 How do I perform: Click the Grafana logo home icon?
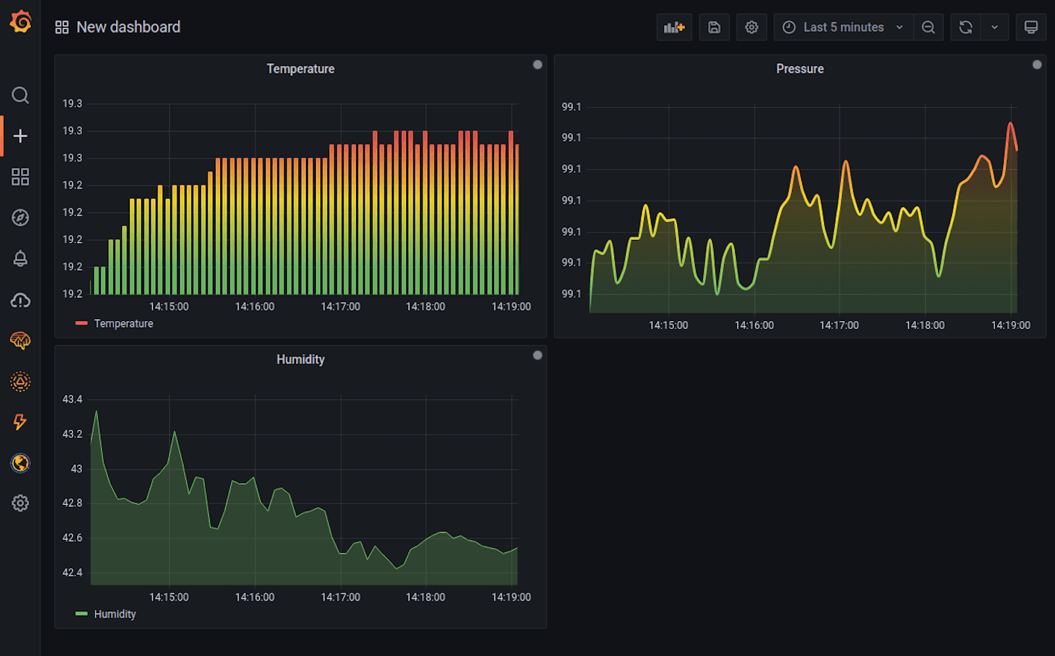(20, 22)
